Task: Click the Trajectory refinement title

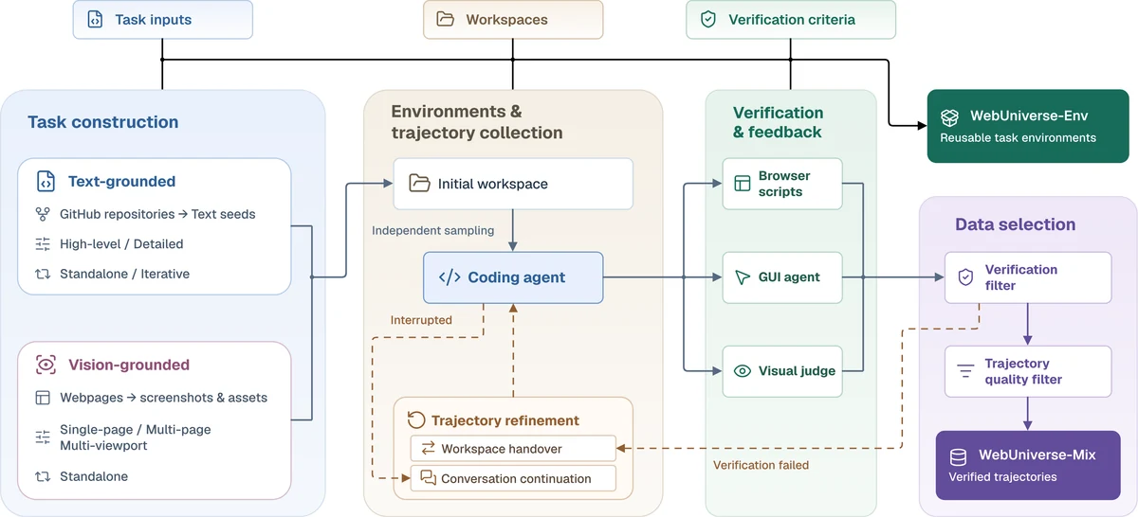Action: pos(505,420)
